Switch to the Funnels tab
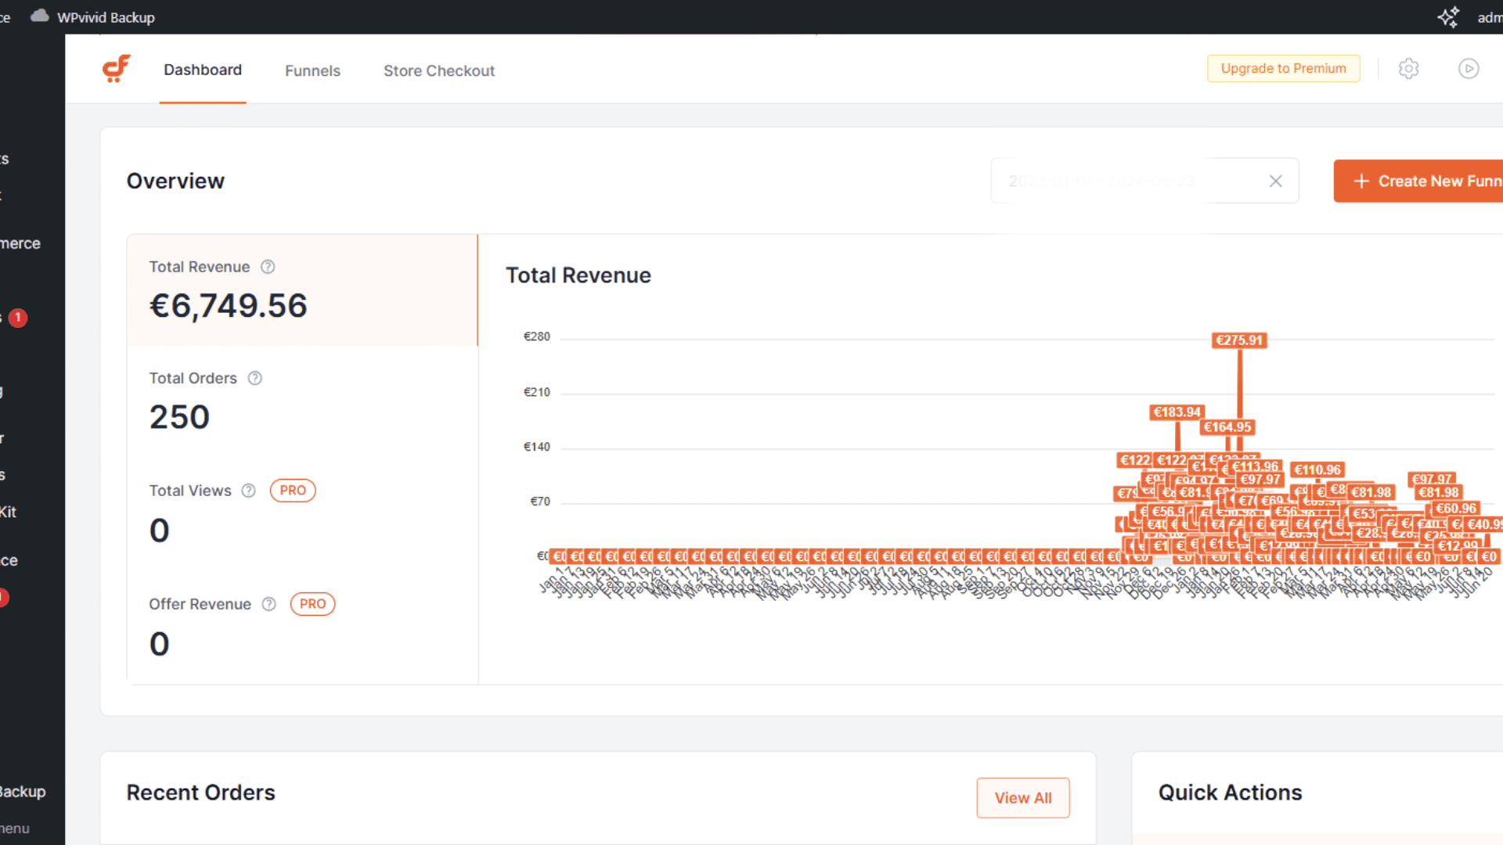Screen dimensions: 1503x845 tap(312, 70)
